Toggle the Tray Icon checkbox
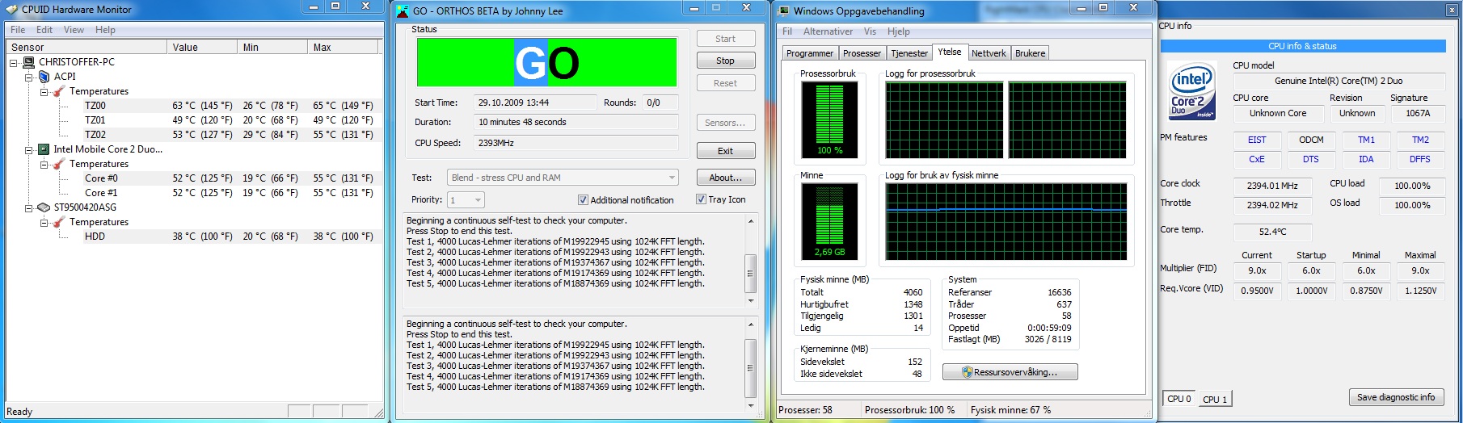This screenshot has width=1463, height=423. point(701,199)
